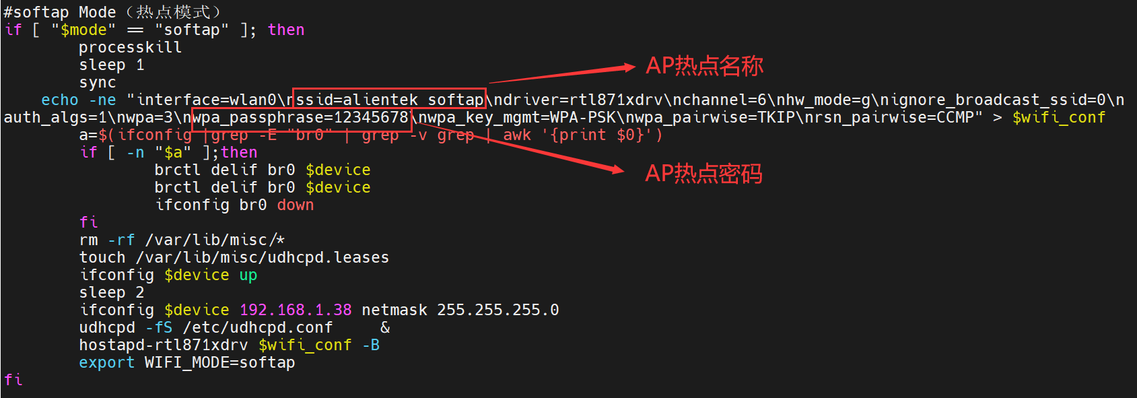Click the 'AP热点名称' annotation label
Image resolution: width=1137 pixels, height=398 pixels.
tap(704, 66)
